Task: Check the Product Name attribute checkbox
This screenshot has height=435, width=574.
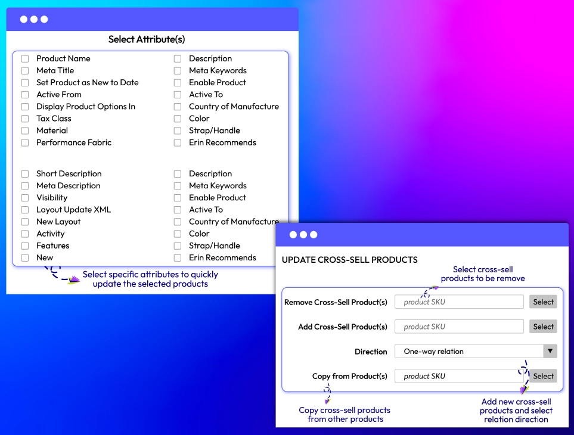Action: (x=25, y=58)
